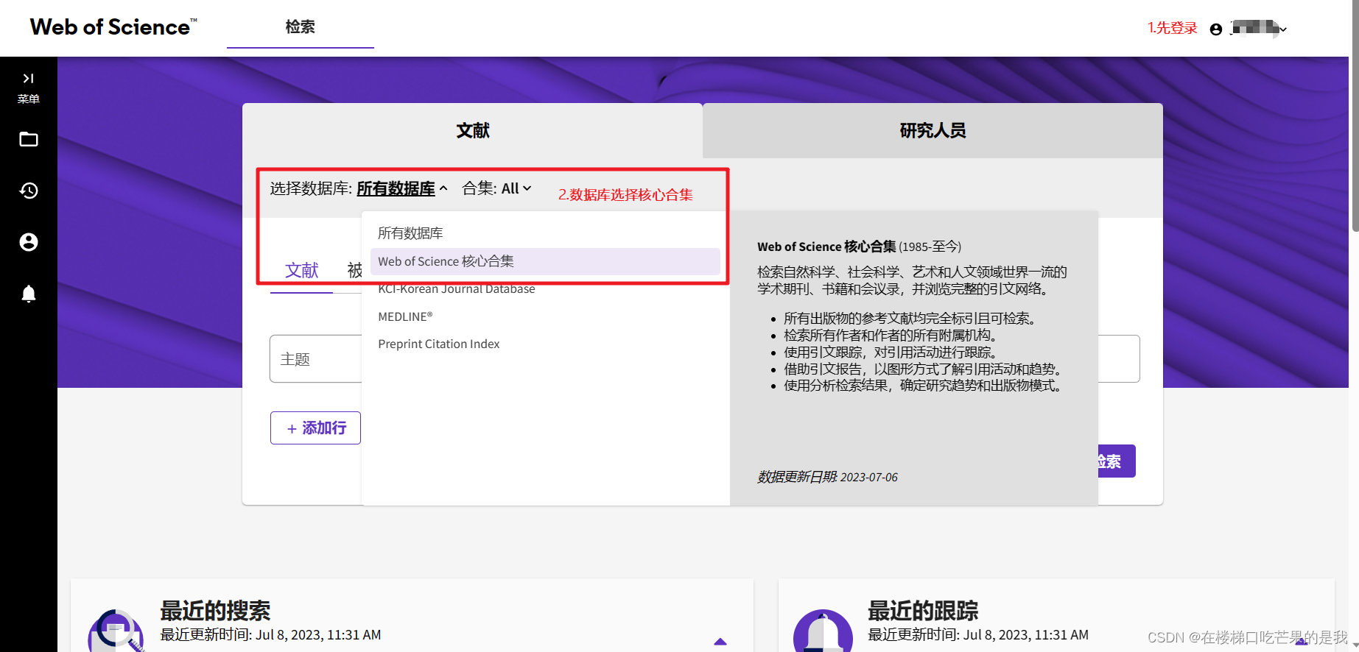
Task: Collapse the 最近的搜索 panel arrow
Action: tap(720, 642)
